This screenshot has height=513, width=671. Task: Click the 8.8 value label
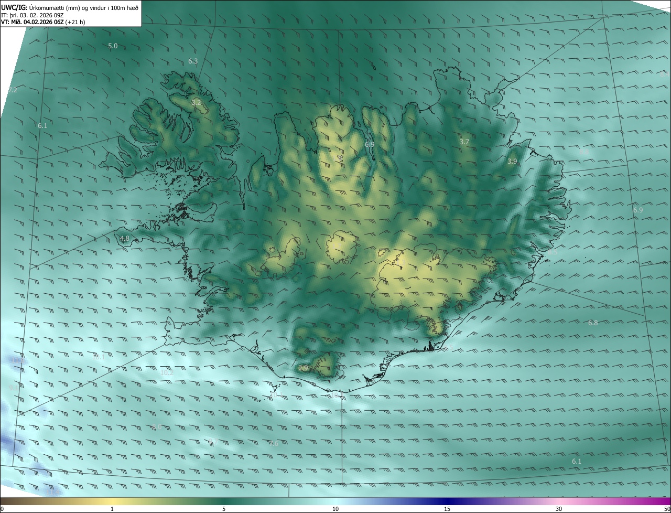[584, 152]
